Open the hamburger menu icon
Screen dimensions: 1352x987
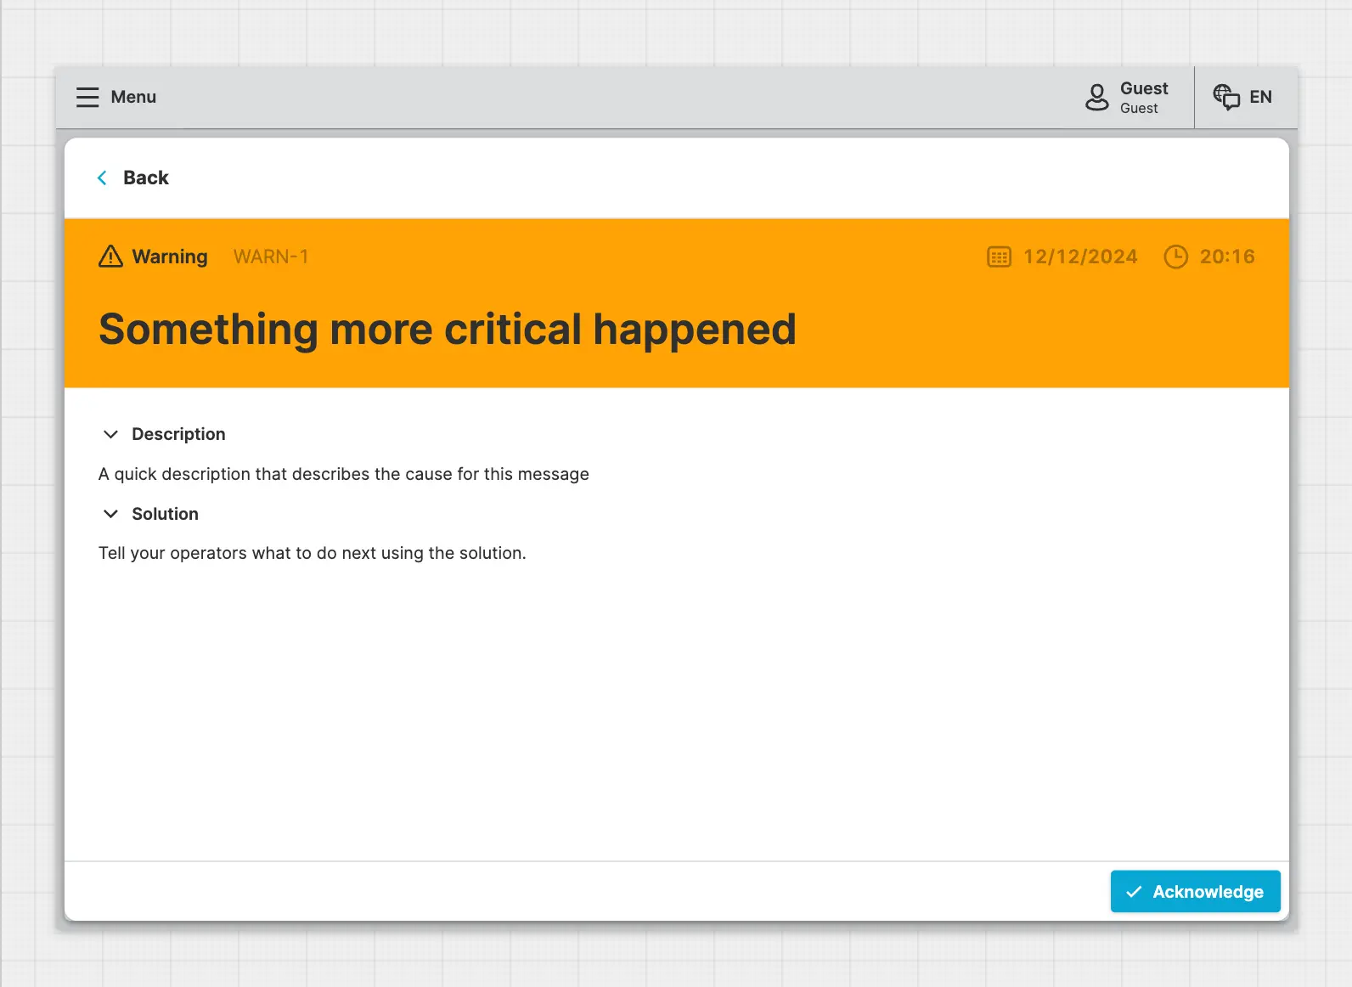click(87, 97)
